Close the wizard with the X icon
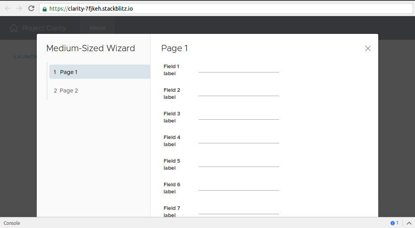415x228 pixels. [x=368, y=48]
